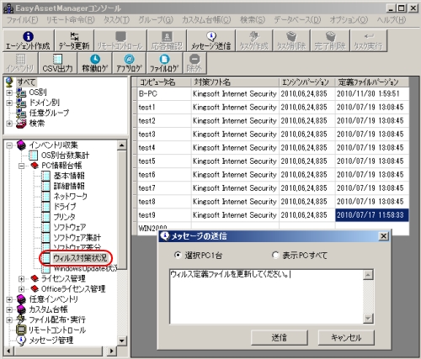Screen dimensions: 421x359
Task: Sort by the 定義ファイルバージョン column header
Action: click(372, 82)
